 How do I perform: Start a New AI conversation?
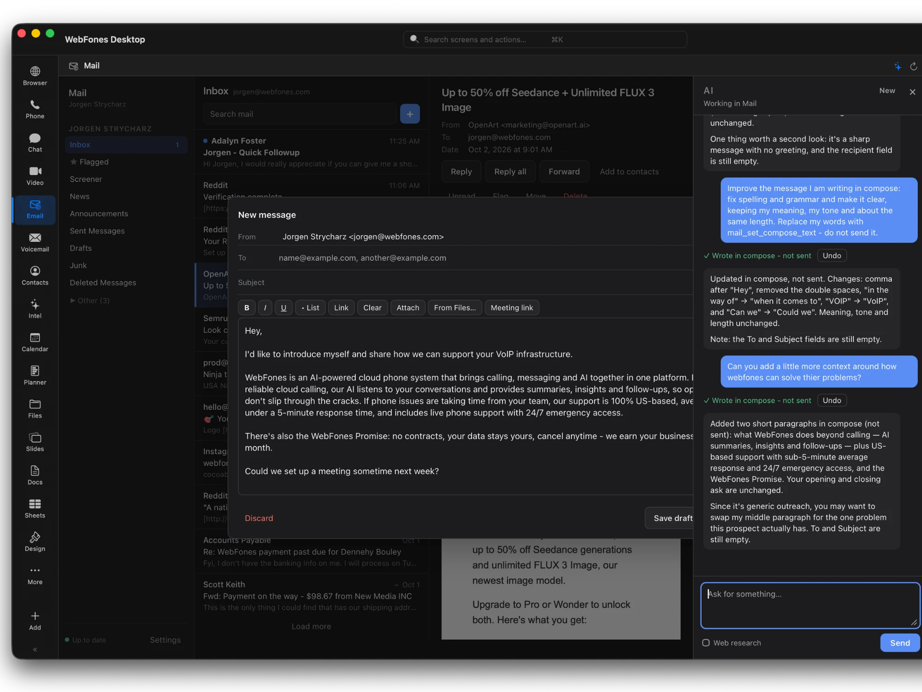coord(887,90)
